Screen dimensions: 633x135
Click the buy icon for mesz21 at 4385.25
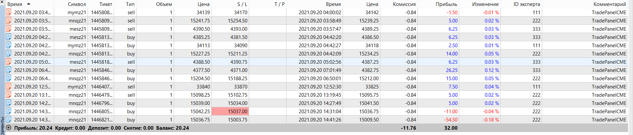pyautogui.click(x=9, y=37)
